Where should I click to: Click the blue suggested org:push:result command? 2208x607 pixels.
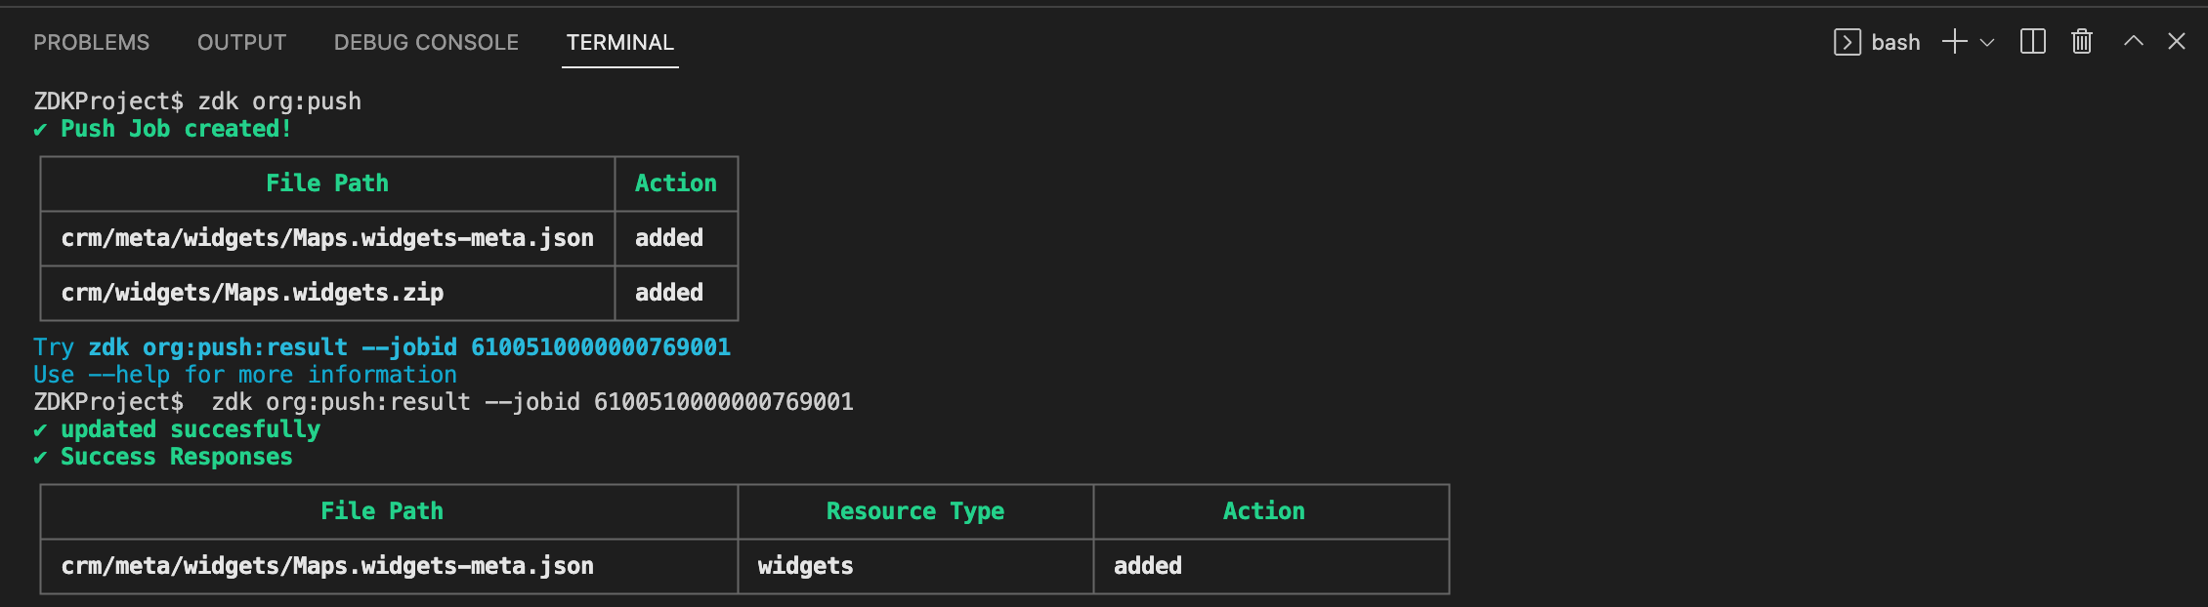coord(409,347)
